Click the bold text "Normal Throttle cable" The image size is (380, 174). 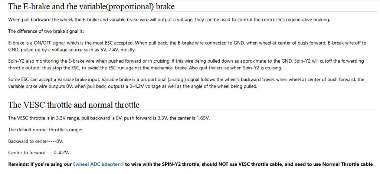(x=347, y=164)
